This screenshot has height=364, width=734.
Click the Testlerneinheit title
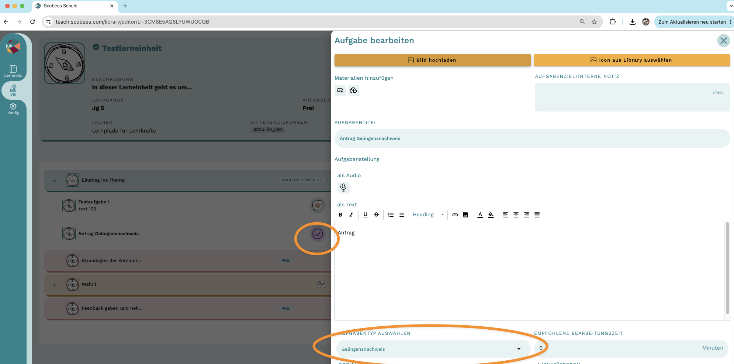point(132,48)
